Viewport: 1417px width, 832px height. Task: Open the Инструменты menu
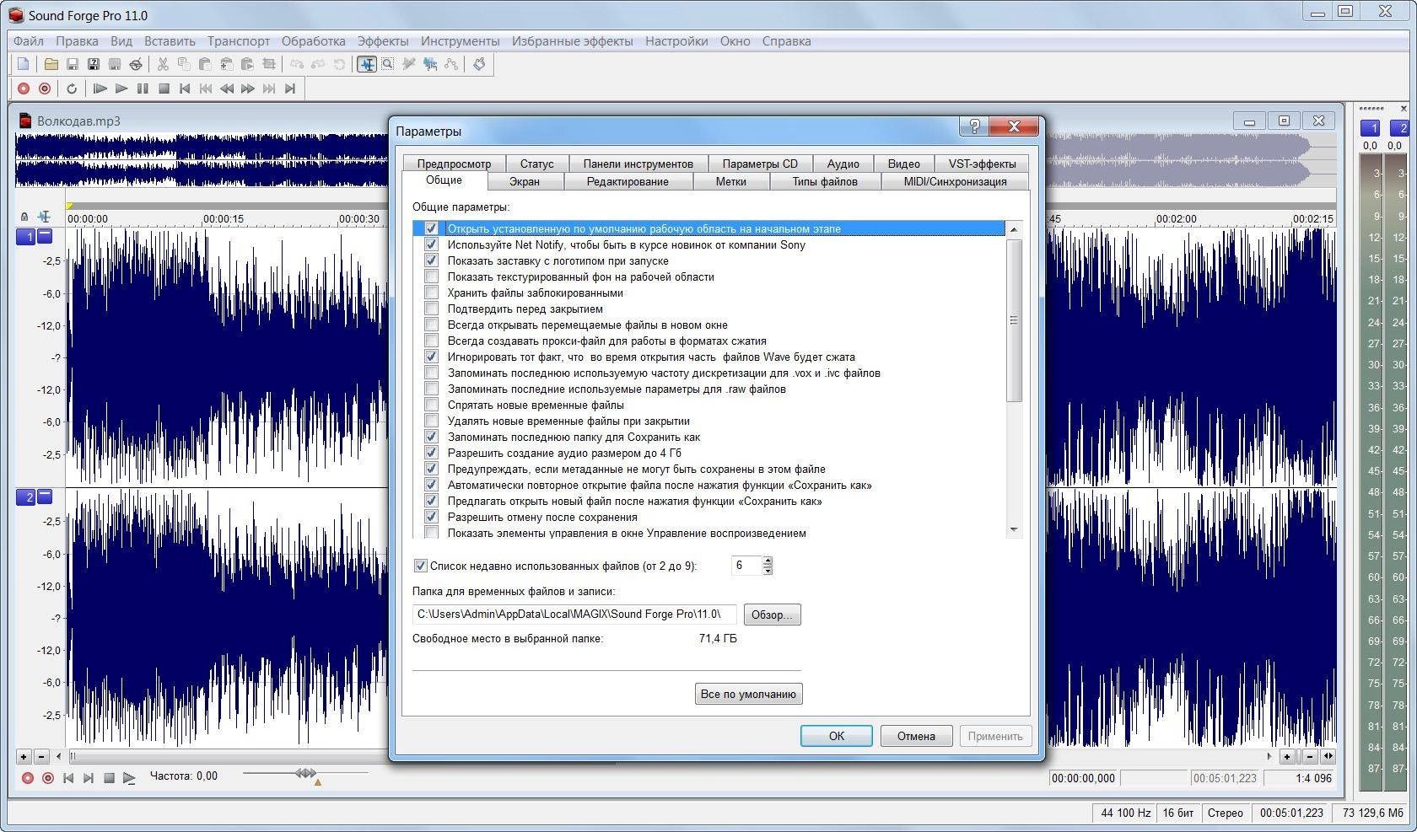[x=461, y=40]
